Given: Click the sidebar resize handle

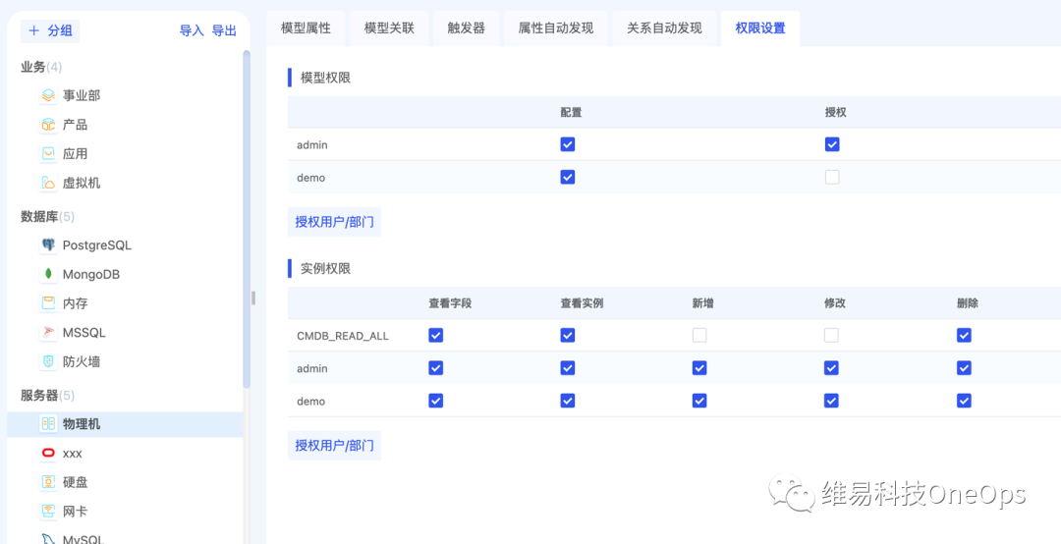Looking at the screenshot, I should click(x=253, y=298).
